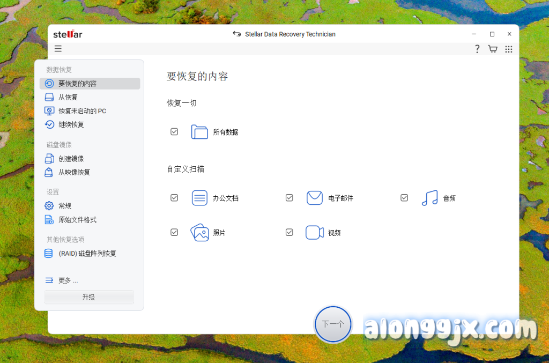This screenshot has width=549, height=363.
Task: Click the 照片 photos icon
Action: pos(199,233)
